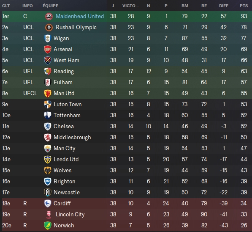Click the Maidenhead United club crest
The image size is (252, 232).
(x=49, y=16)
